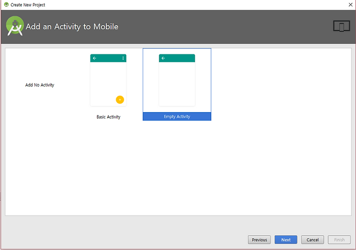Click back arrow in Empty Activity preview
This screenshot has height=250, width=356.
click(x=163, y=58)
